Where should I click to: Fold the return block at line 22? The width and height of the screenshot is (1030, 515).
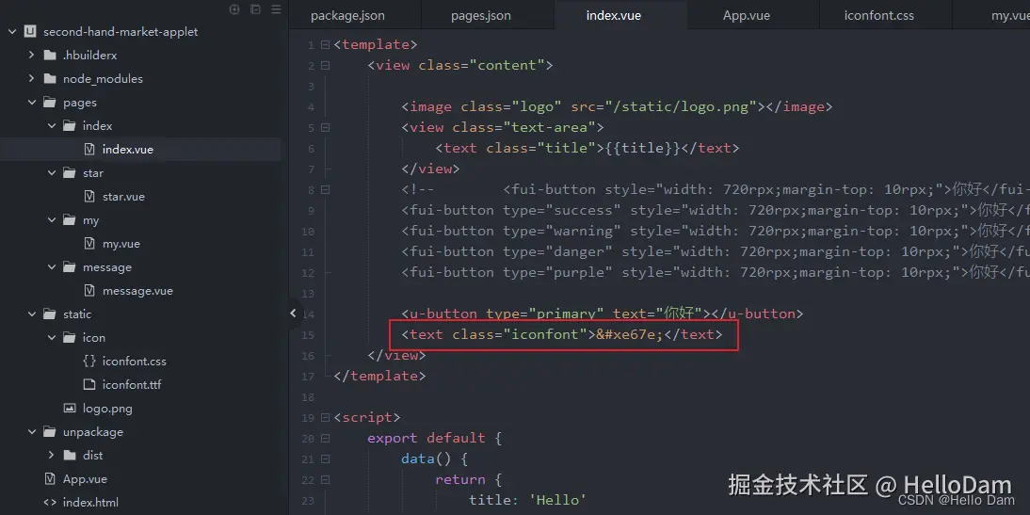tap(325, 479)
